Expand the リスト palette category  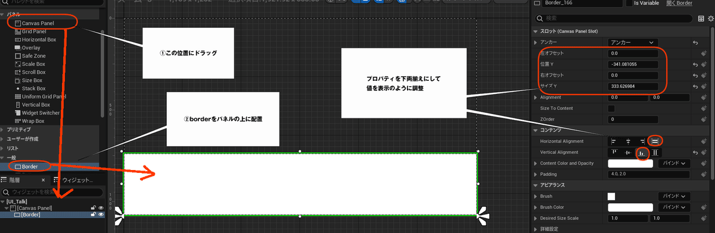[x=2, y=148]
